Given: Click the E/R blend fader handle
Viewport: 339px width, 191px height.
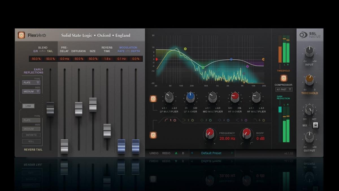Looking at the screenshot, I should pyautogui.click(x=50, y=109).
